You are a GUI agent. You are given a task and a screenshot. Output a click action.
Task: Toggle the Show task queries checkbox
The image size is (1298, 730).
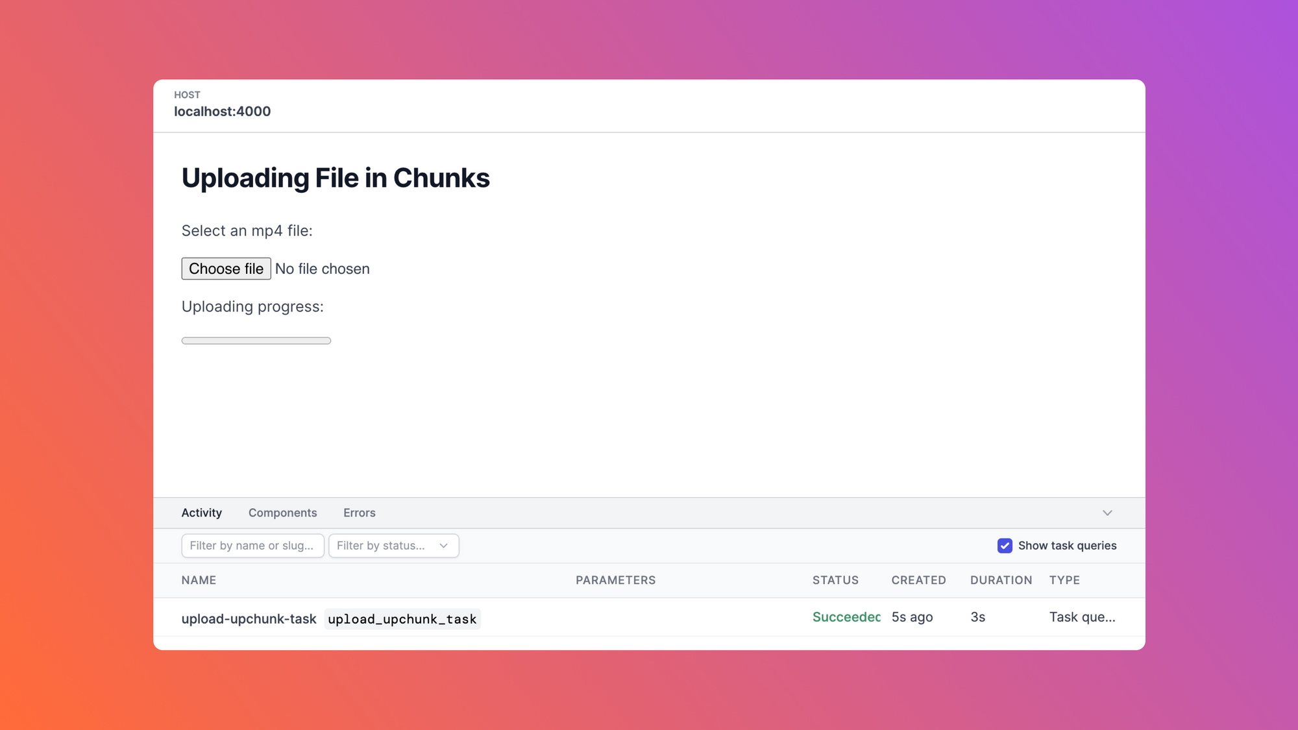(x=1005, y=546)
